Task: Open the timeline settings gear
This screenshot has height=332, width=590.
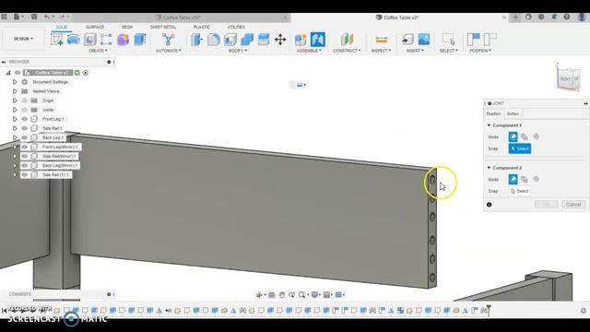Action: coord(584,311)
